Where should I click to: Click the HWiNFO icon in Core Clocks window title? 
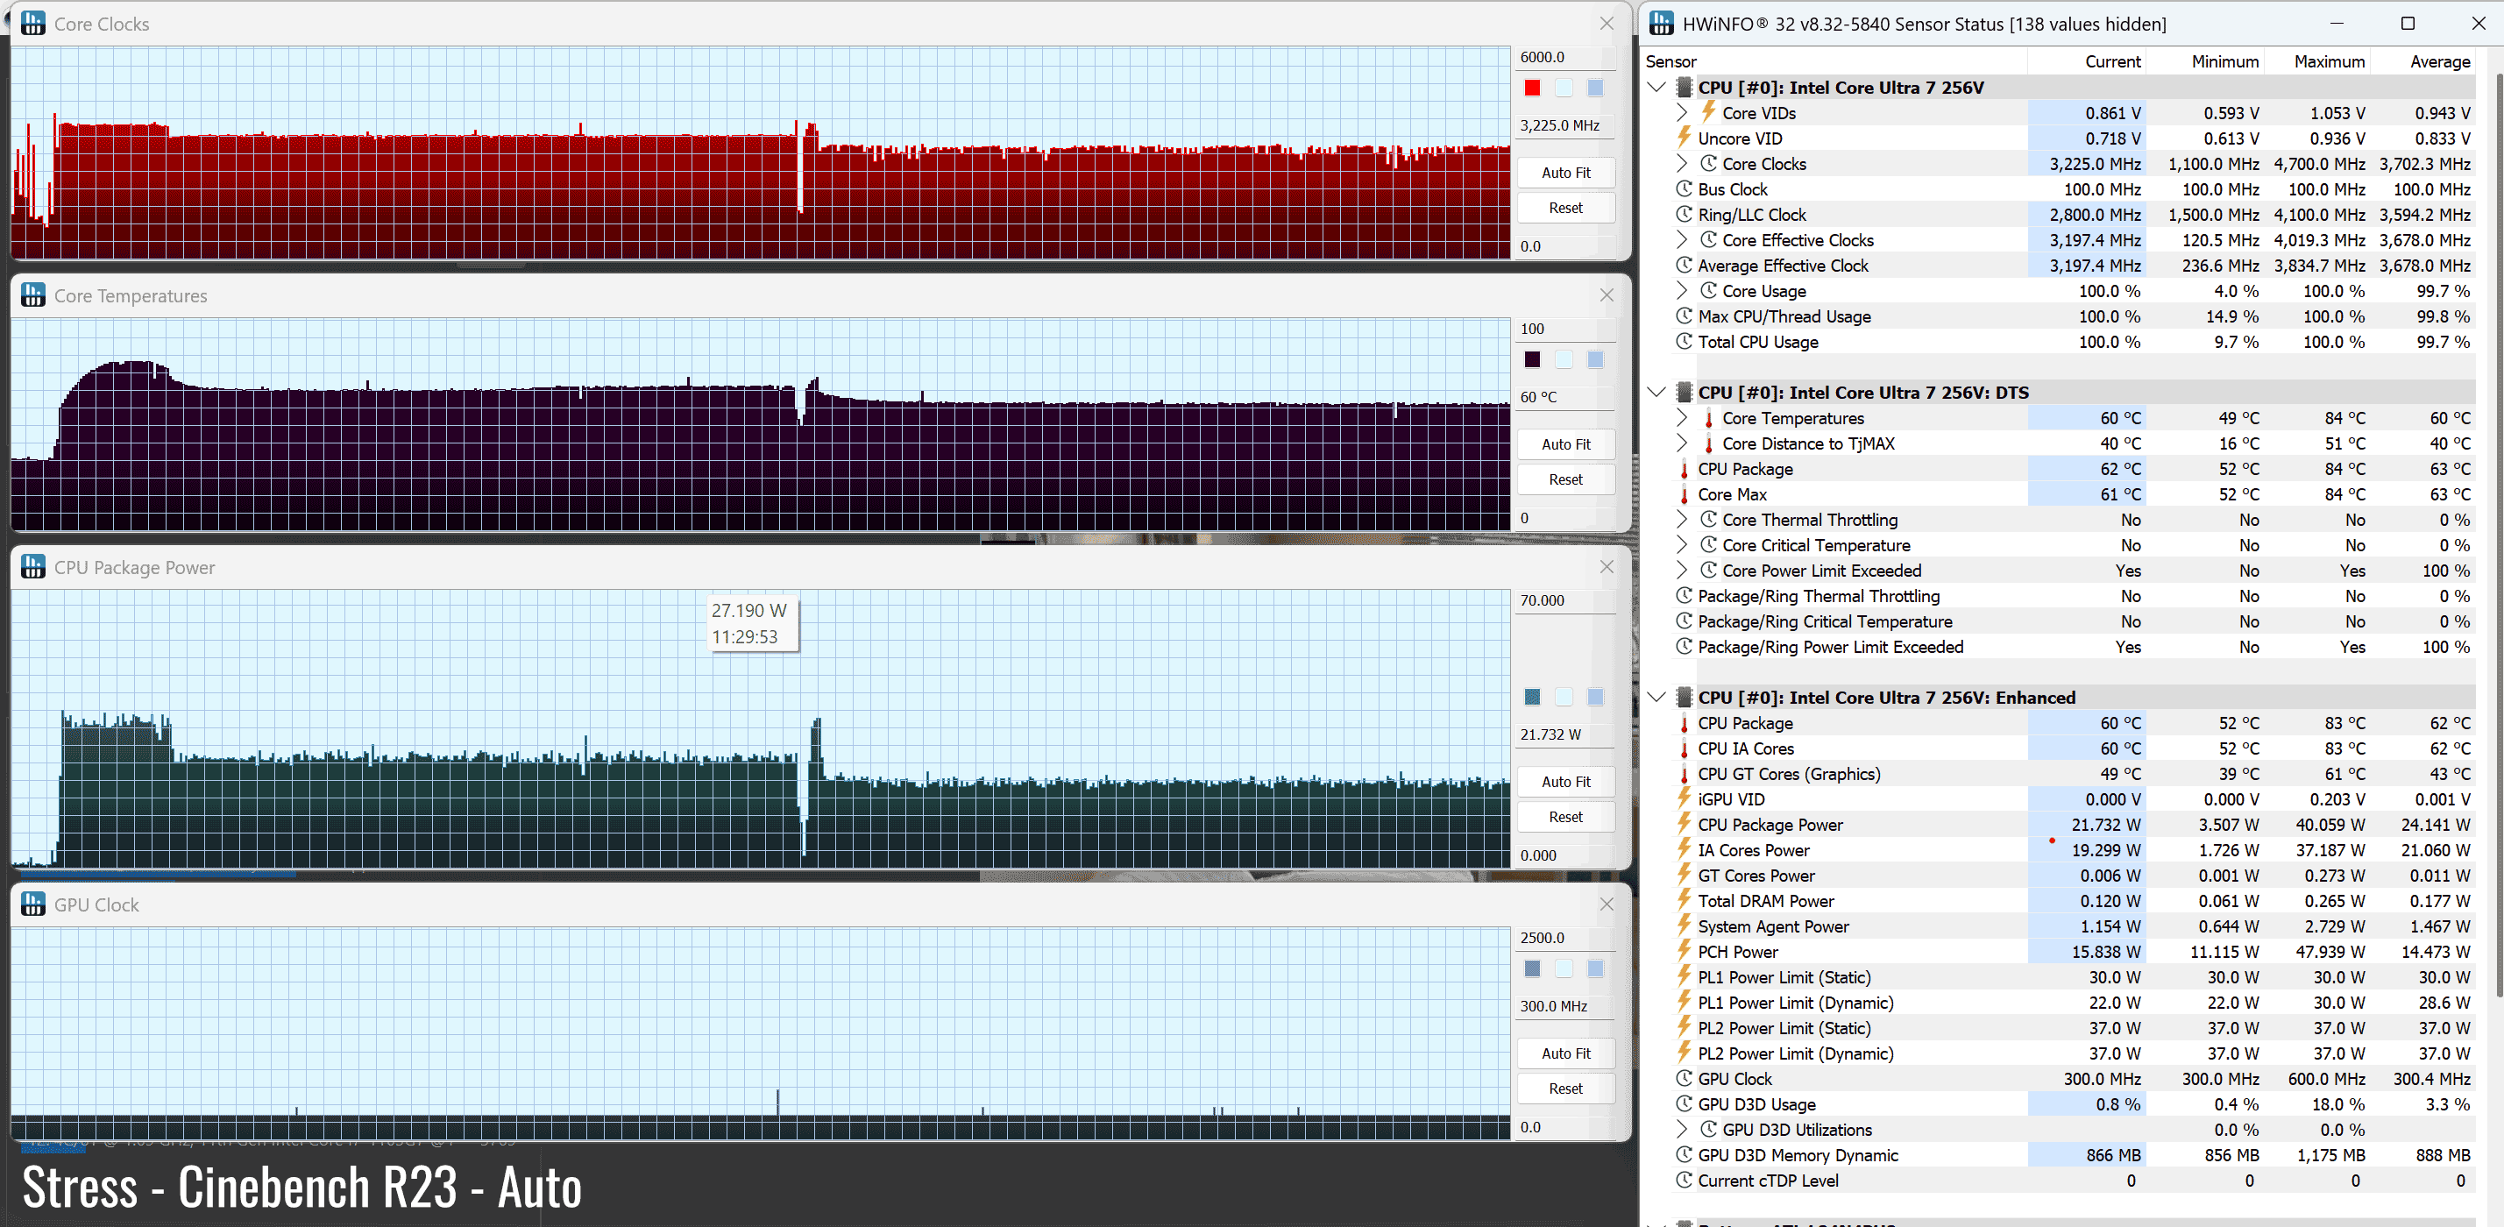(33, 24)
